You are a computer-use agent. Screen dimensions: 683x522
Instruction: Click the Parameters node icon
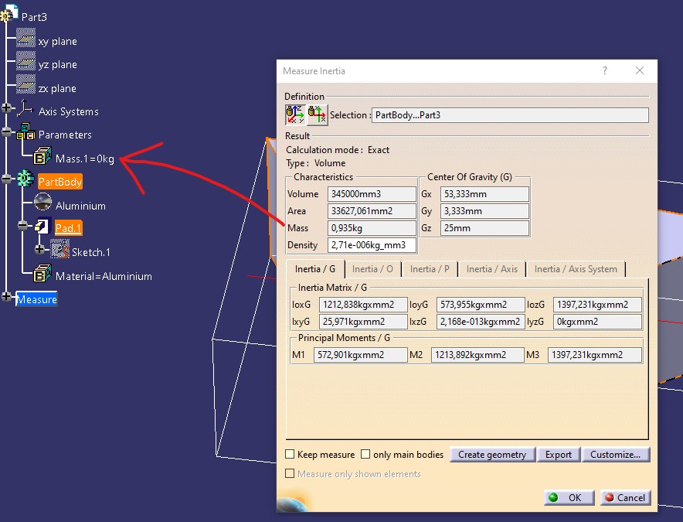[x=26, y=132]
